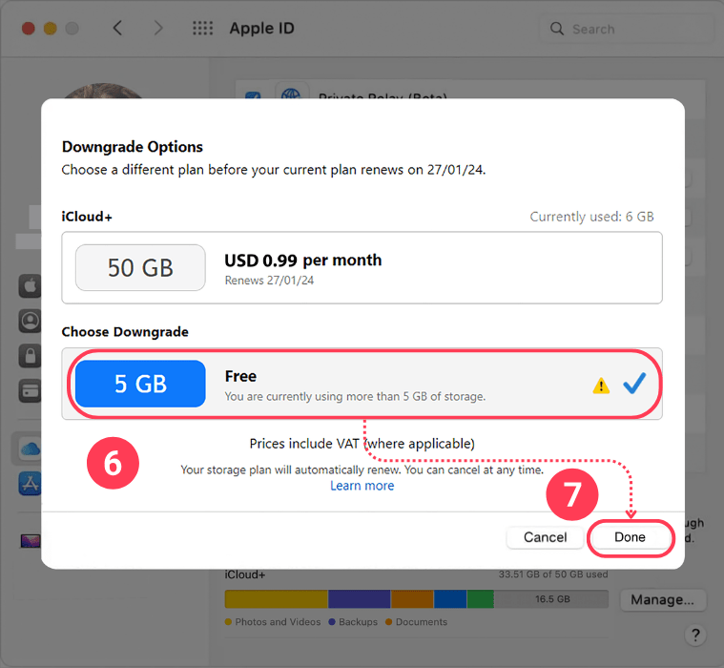The image size is (724, 668).
Task: Select the 50 GB current plan row
Action: (362, 268)
